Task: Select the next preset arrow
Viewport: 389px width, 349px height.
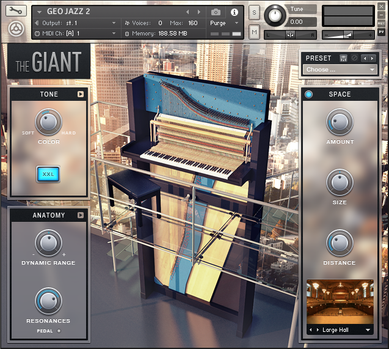Action: pyautogui.click(x=372, y=58)
